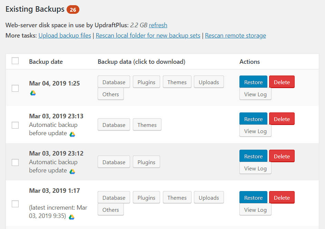Delete the Mar 03, 2019 23:13 backup
This screenshot has height=229, width=325.
282,119
